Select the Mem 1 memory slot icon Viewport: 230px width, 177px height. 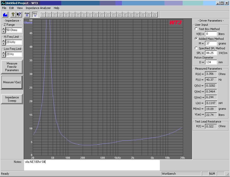pos(43,14)
